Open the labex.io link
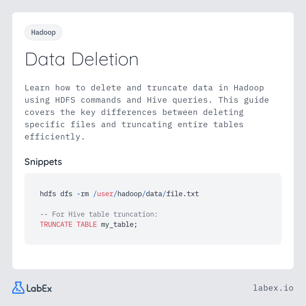Screen dimensions: 306x306 tap(273, 288)
